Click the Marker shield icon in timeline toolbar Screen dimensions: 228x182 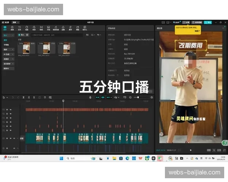45,97
